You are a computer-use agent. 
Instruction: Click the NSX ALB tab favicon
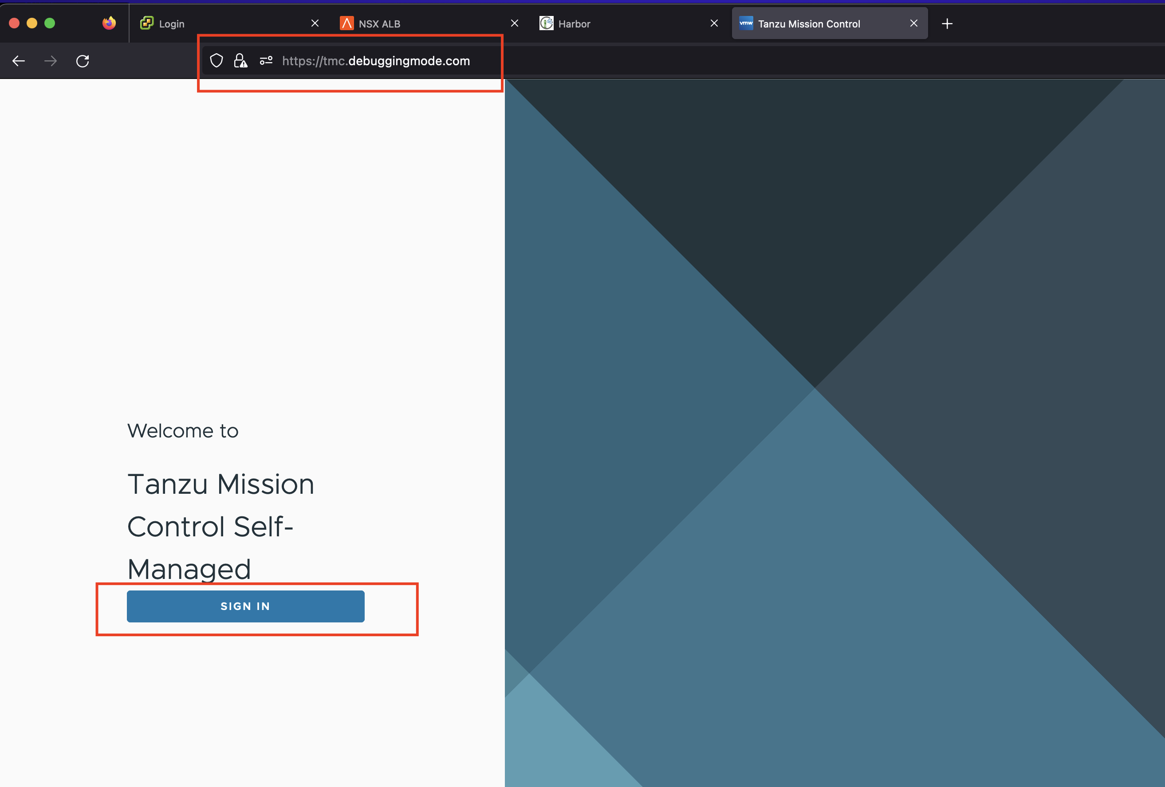pos(346,23)
